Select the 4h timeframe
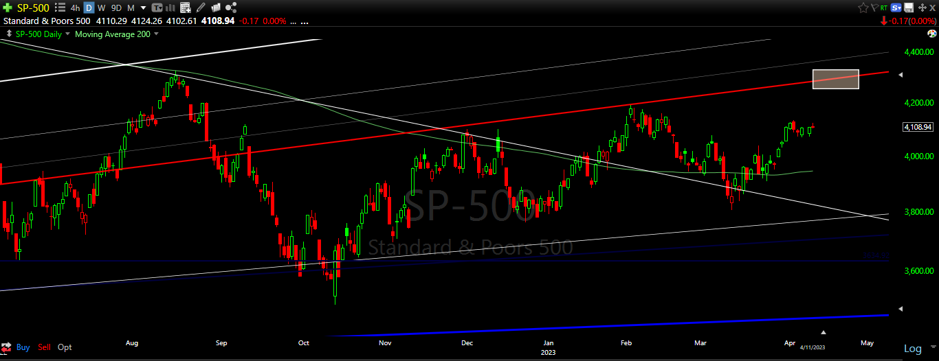The height and width of the screenshot is (361, 939). tap(75, 8)
